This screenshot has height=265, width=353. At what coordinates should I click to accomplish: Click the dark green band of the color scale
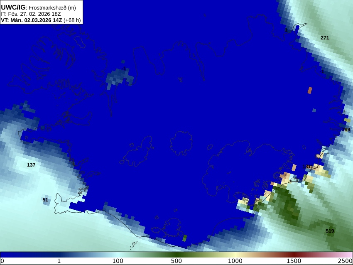176,255
